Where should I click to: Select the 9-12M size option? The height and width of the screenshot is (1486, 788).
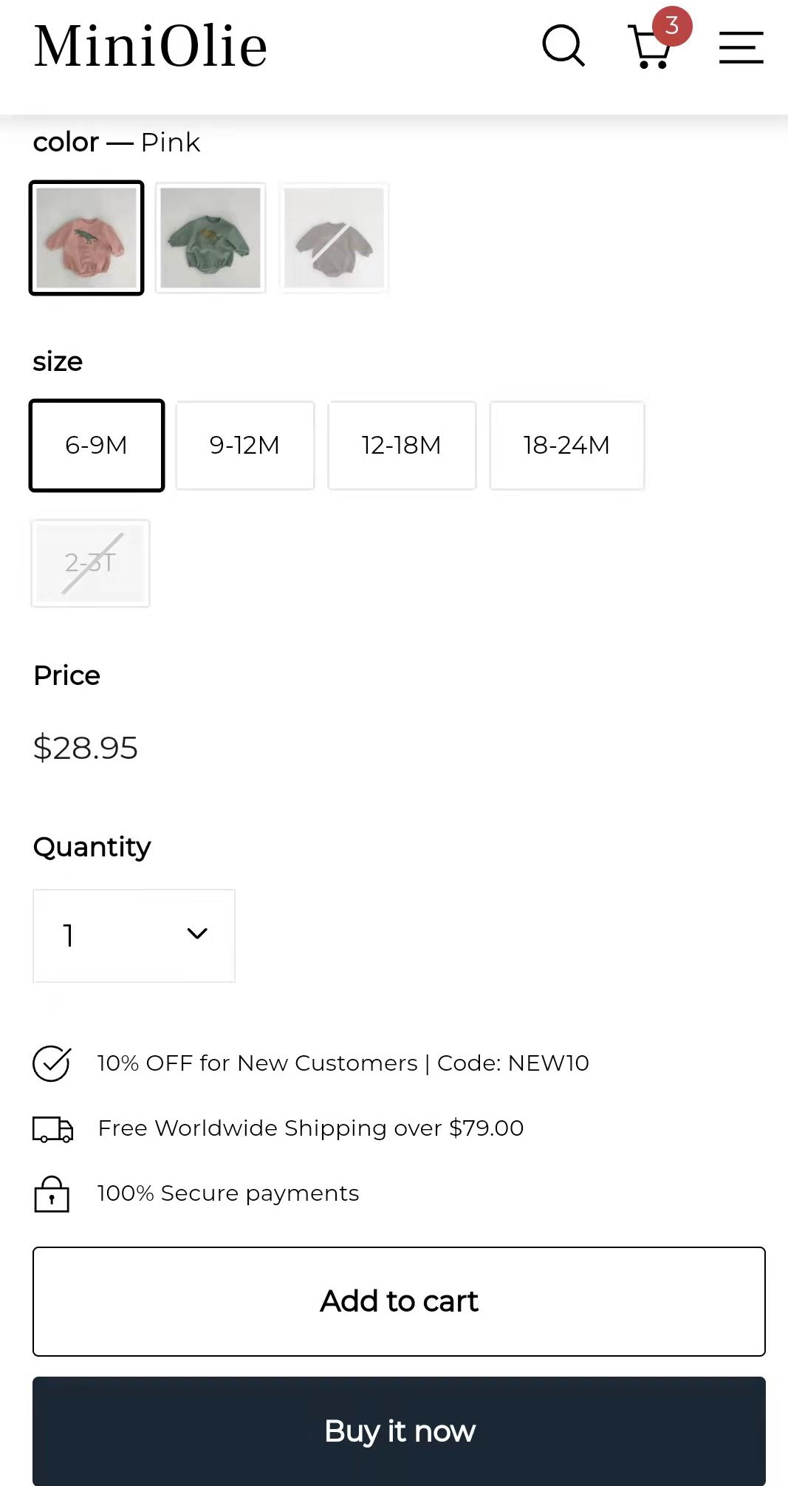coord(245,446)
